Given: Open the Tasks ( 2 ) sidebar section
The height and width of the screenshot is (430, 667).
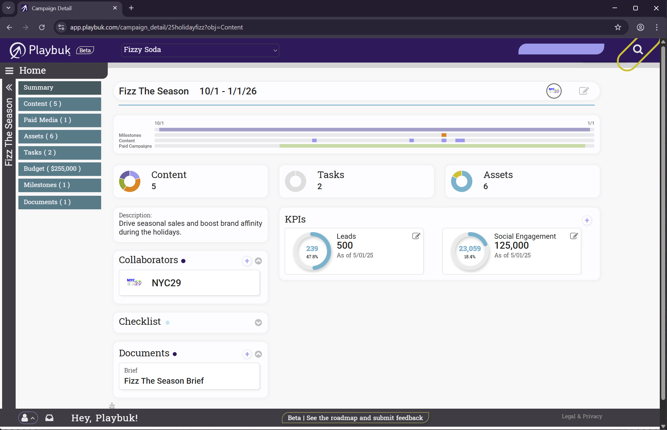Looking at the screenshot, I should coord(59,152).
